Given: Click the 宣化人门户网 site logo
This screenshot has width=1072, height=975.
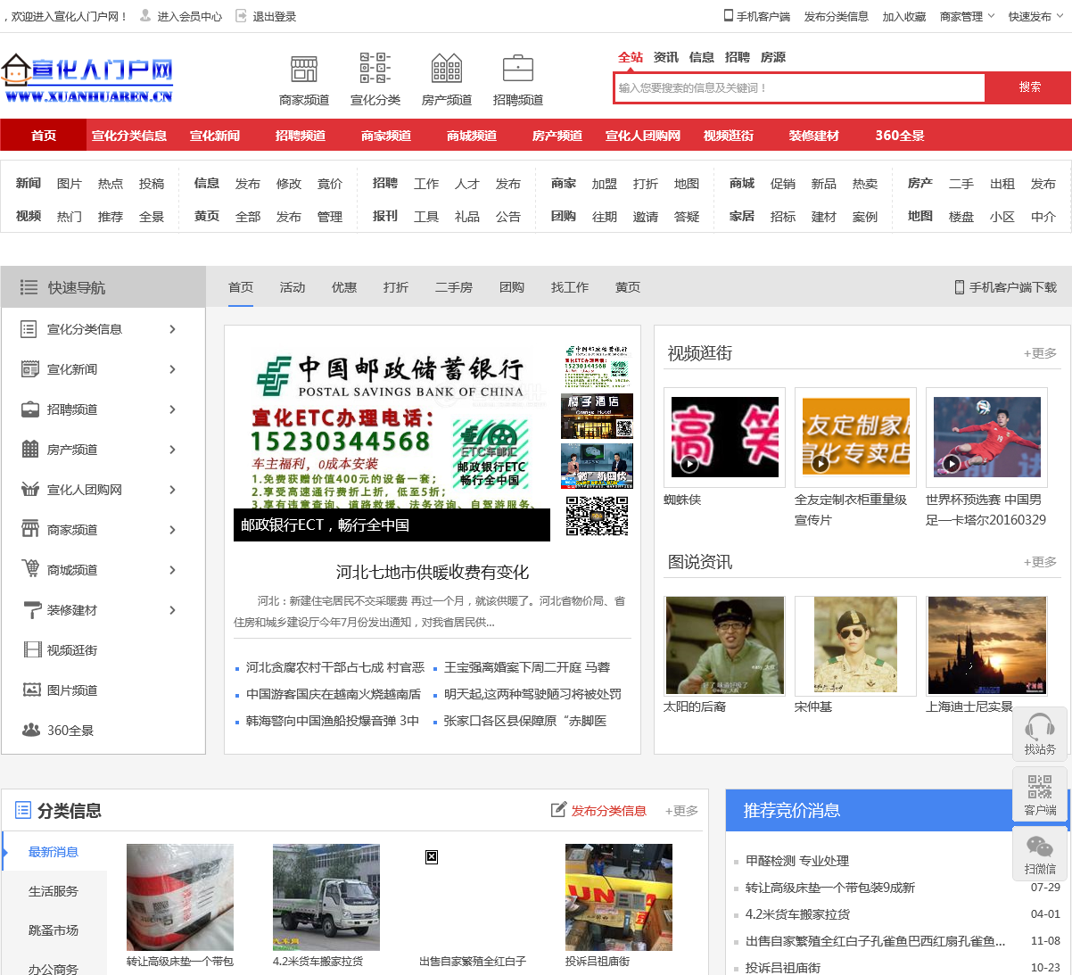Looking at the screenshot, I should (87, 78).
